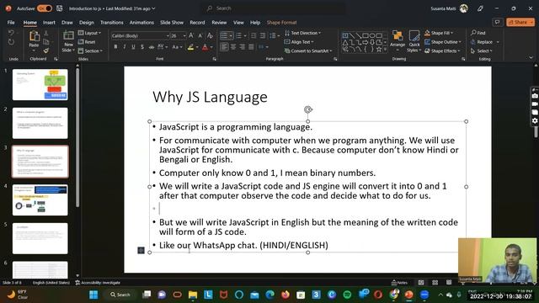Click the rotate handle above the text box
539x303 pixels.
(308, 109)
